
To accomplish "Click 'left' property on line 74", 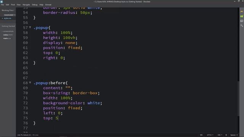I will (x=48, y=113).
